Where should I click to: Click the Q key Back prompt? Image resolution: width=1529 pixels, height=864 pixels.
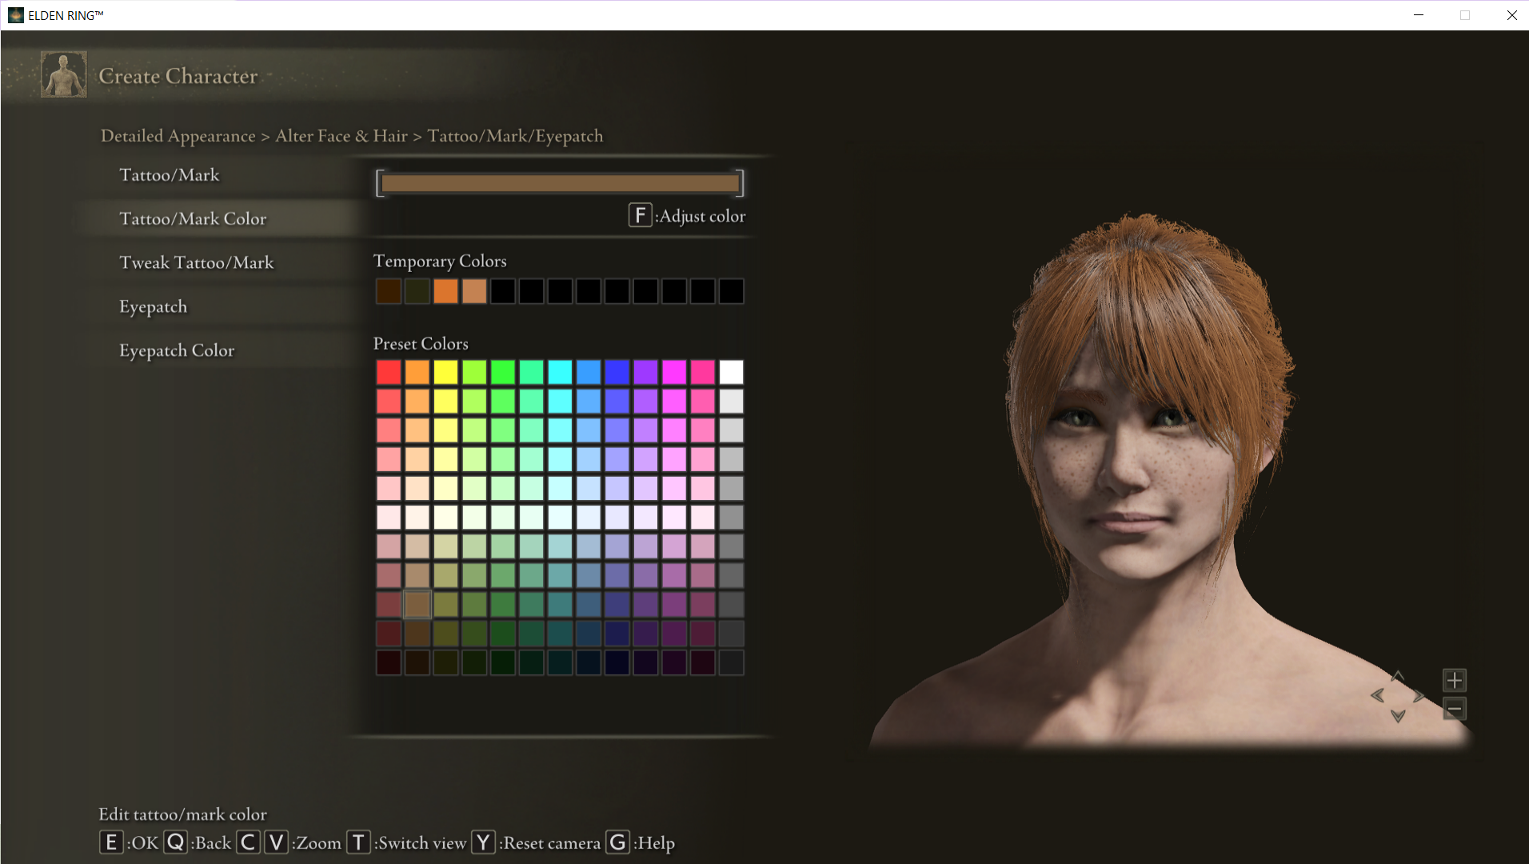176,842
